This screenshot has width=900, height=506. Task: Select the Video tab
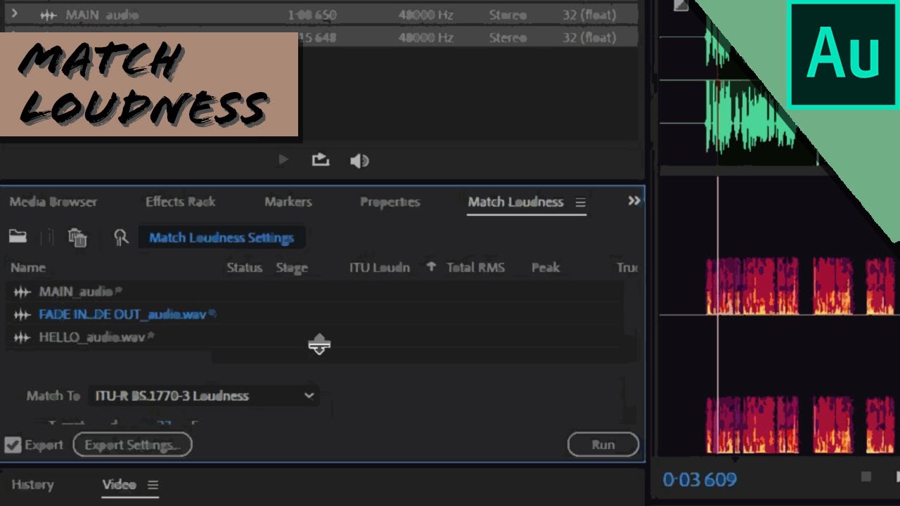120,484
